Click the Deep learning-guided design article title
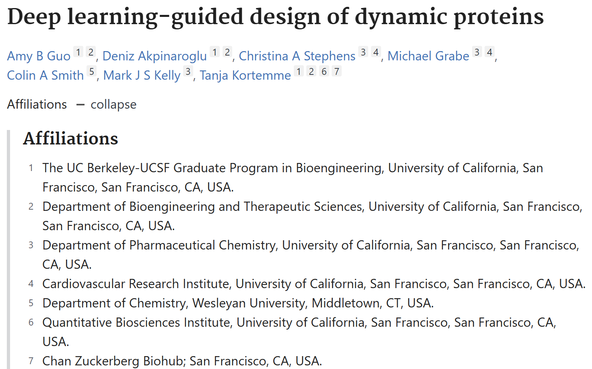592x369 pixels. click(x=276, y=17)
